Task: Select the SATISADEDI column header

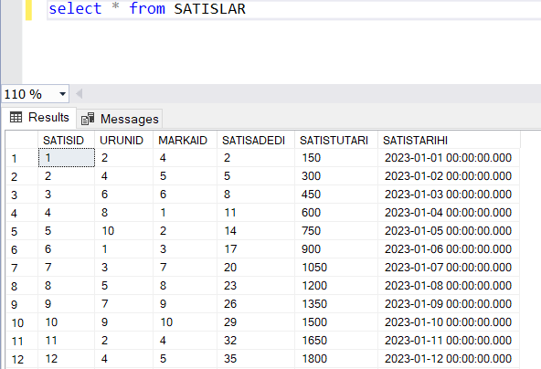Action: (255, 140)
